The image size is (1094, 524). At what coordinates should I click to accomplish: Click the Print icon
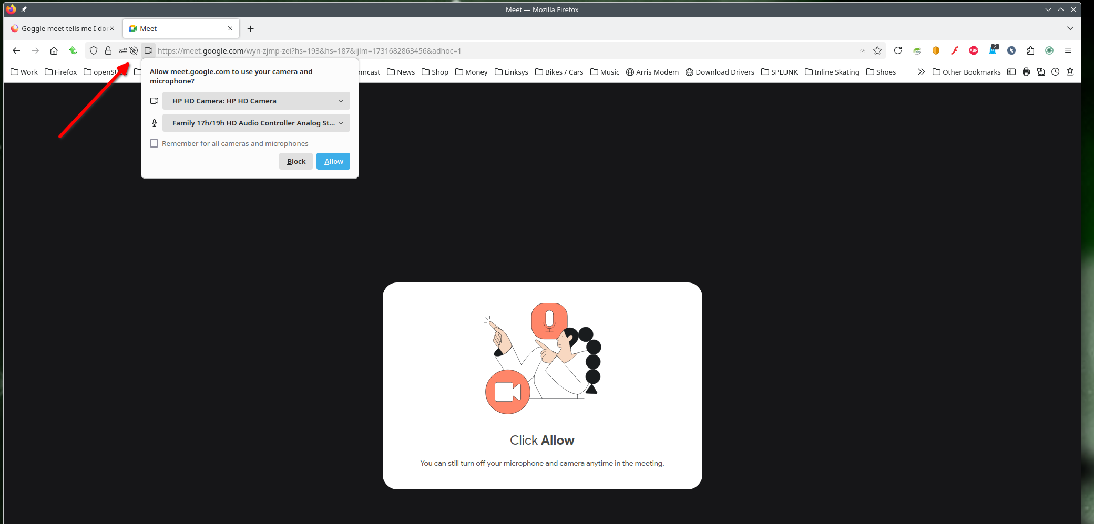tap(1026, 72)
